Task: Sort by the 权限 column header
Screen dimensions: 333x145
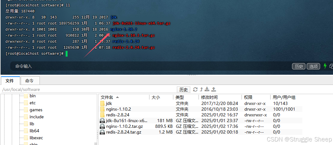Action: tap(256, 97)
